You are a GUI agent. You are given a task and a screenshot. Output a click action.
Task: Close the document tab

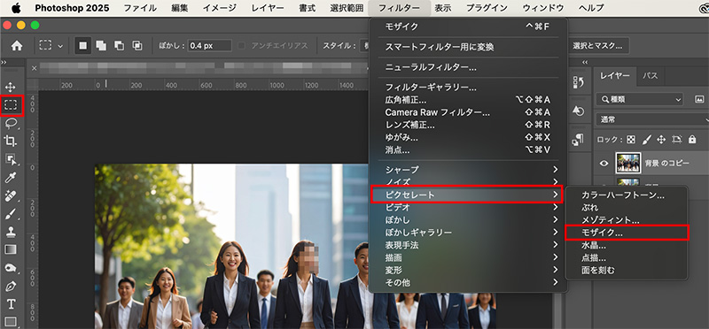pyautogui.click(x=34, y=68)
